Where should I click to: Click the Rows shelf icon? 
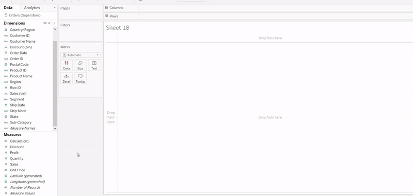point(107,16)
